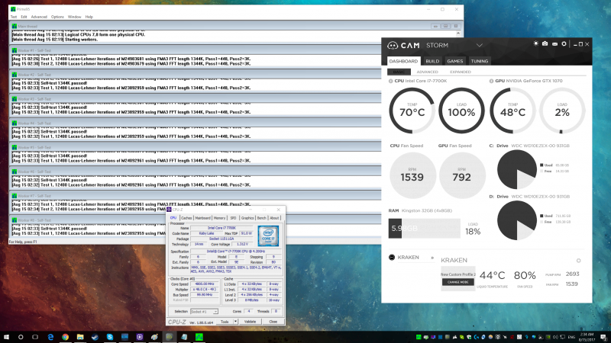This screenshot has height=343, width=611.
Task: Launch Microsoft Edge from taskbar
Action: tap(50, 337)
